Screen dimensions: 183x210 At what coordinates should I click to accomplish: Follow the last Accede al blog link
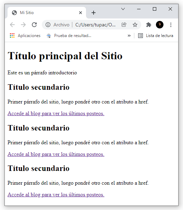[56, 195]
